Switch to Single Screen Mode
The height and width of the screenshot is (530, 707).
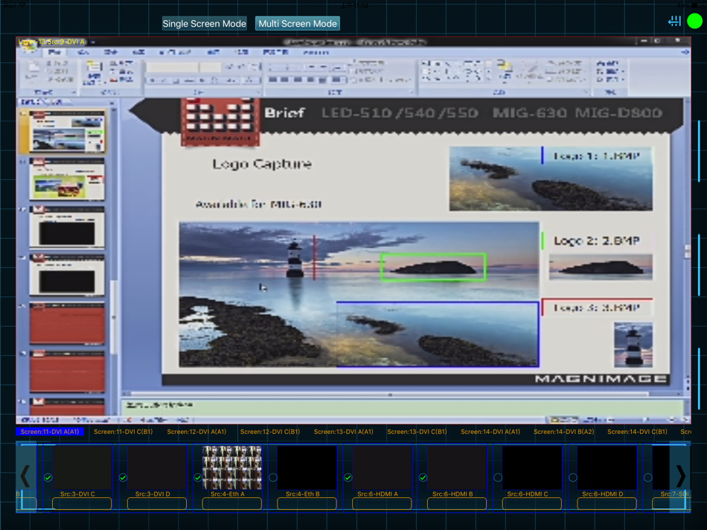point(204,24)
